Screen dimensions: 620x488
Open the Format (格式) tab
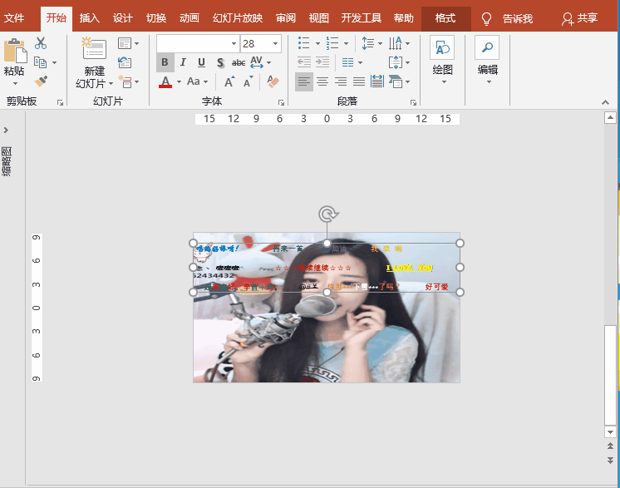coord(445,18)
